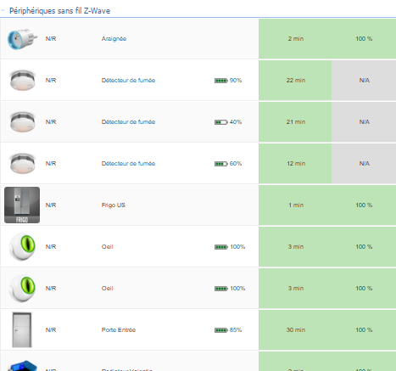Image resolution: width=396 pixels, height=371 pixels.
Task: Select the 40% battery smoke detector icon
Action: point(22,122)
